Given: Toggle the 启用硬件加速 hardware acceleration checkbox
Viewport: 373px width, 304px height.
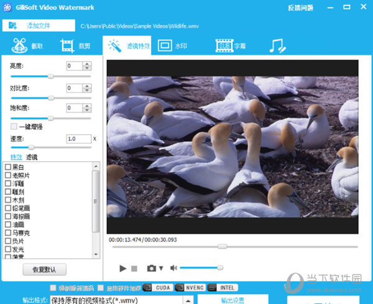Looking at the screenshot, I should point(101,288).
